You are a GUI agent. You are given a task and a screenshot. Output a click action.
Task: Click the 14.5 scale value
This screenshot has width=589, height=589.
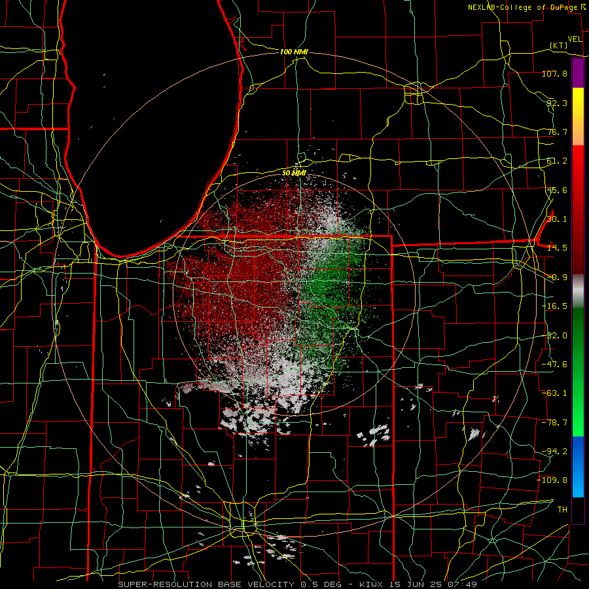pos(557,248)
